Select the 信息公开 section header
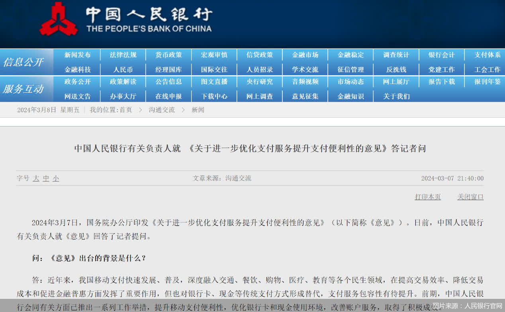 pos(23,62)
